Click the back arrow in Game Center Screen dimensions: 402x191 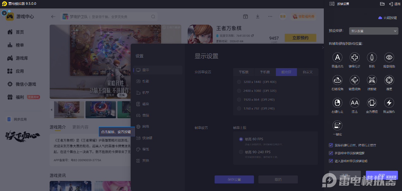click(x=53, y=16)
